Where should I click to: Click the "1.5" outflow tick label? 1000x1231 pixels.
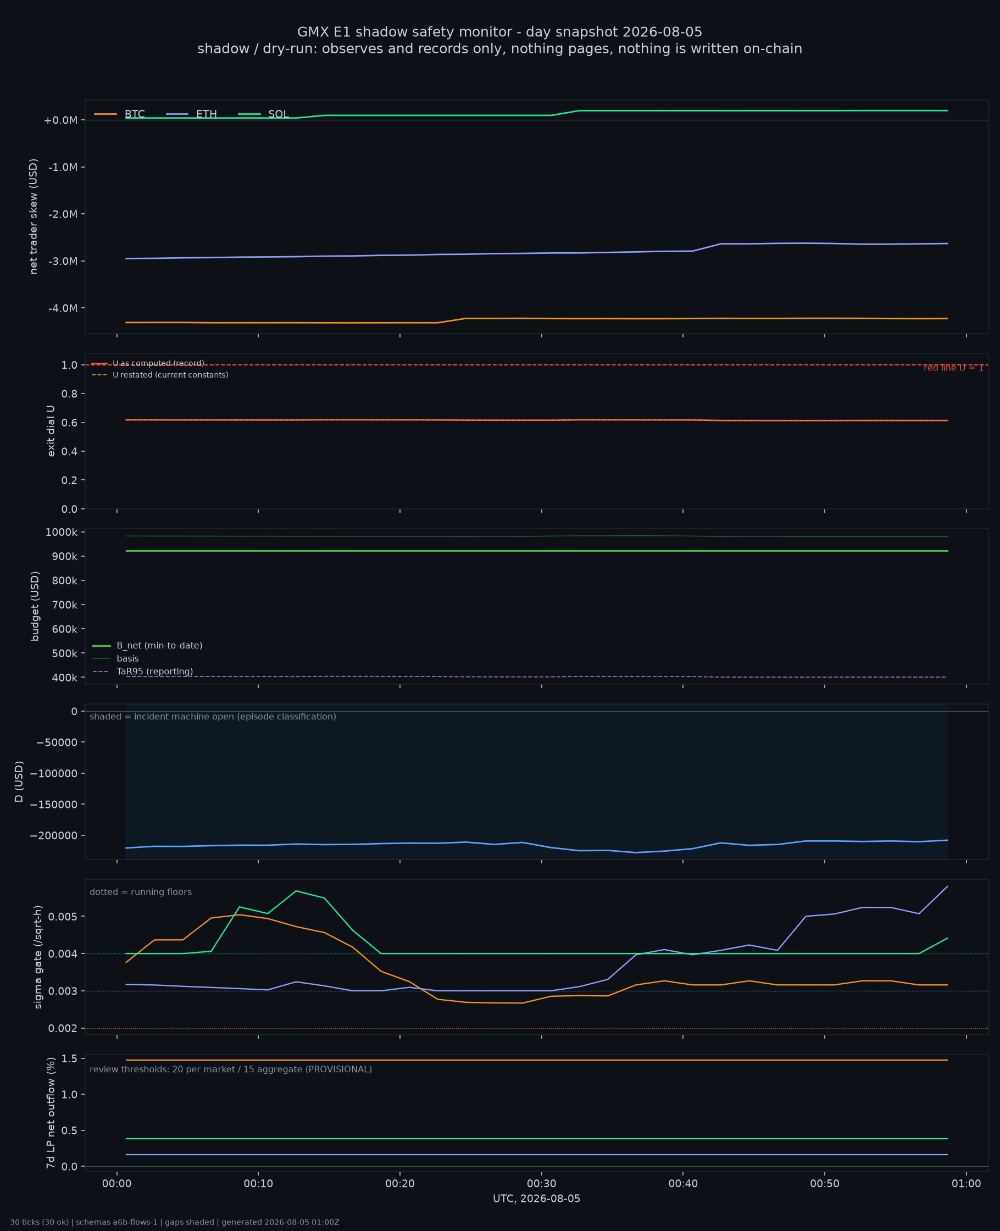[x=69, y=1058]
